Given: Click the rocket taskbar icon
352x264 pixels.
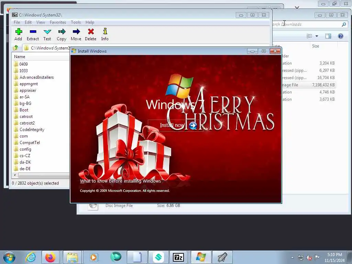Looking at the screenshot, I should [222, 257].
